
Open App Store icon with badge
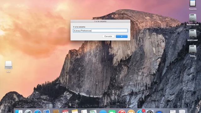[x=140, y=111]
